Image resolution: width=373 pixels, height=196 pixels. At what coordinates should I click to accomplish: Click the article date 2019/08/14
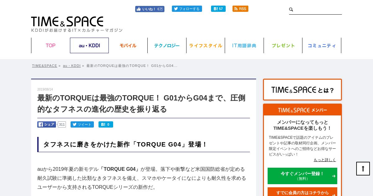(x=45, y=90)
